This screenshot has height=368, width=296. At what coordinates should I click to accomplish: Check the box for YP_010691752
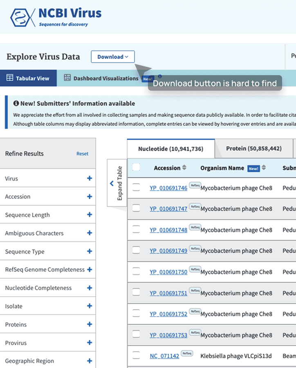tap(136, 313)
